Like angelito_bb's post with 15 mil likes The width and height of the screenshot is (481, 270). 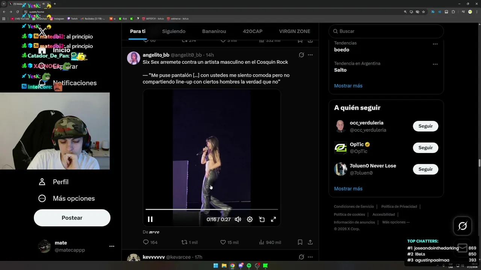tap(229, 242)
